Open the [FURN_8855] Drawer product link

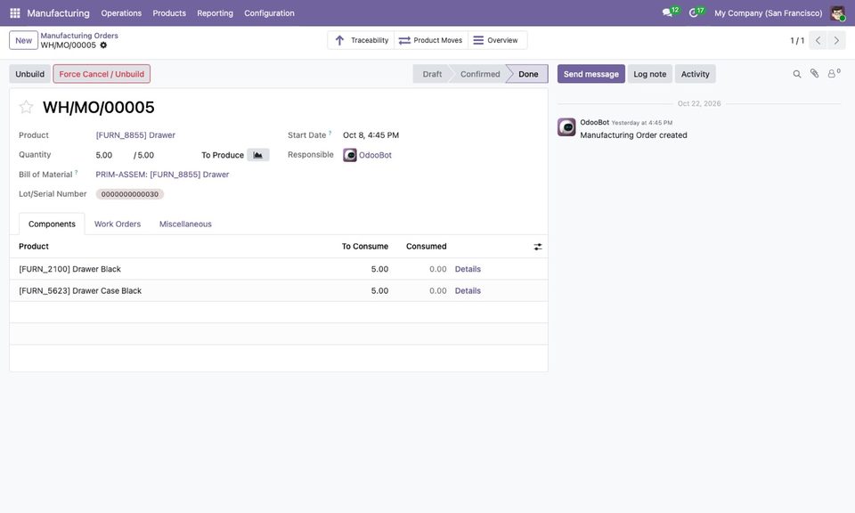pos(135,135)
